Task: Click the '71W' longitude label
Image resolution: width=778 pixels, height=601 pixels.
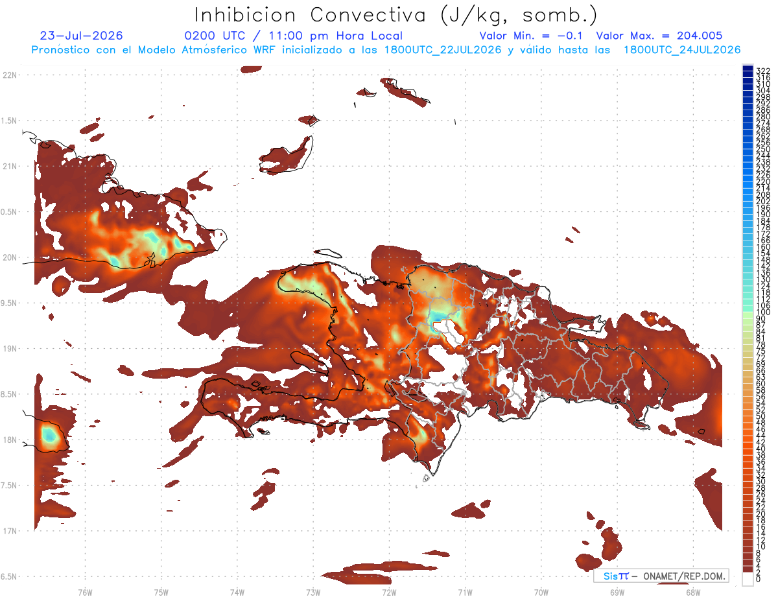Action: click(x=465, y=592)
